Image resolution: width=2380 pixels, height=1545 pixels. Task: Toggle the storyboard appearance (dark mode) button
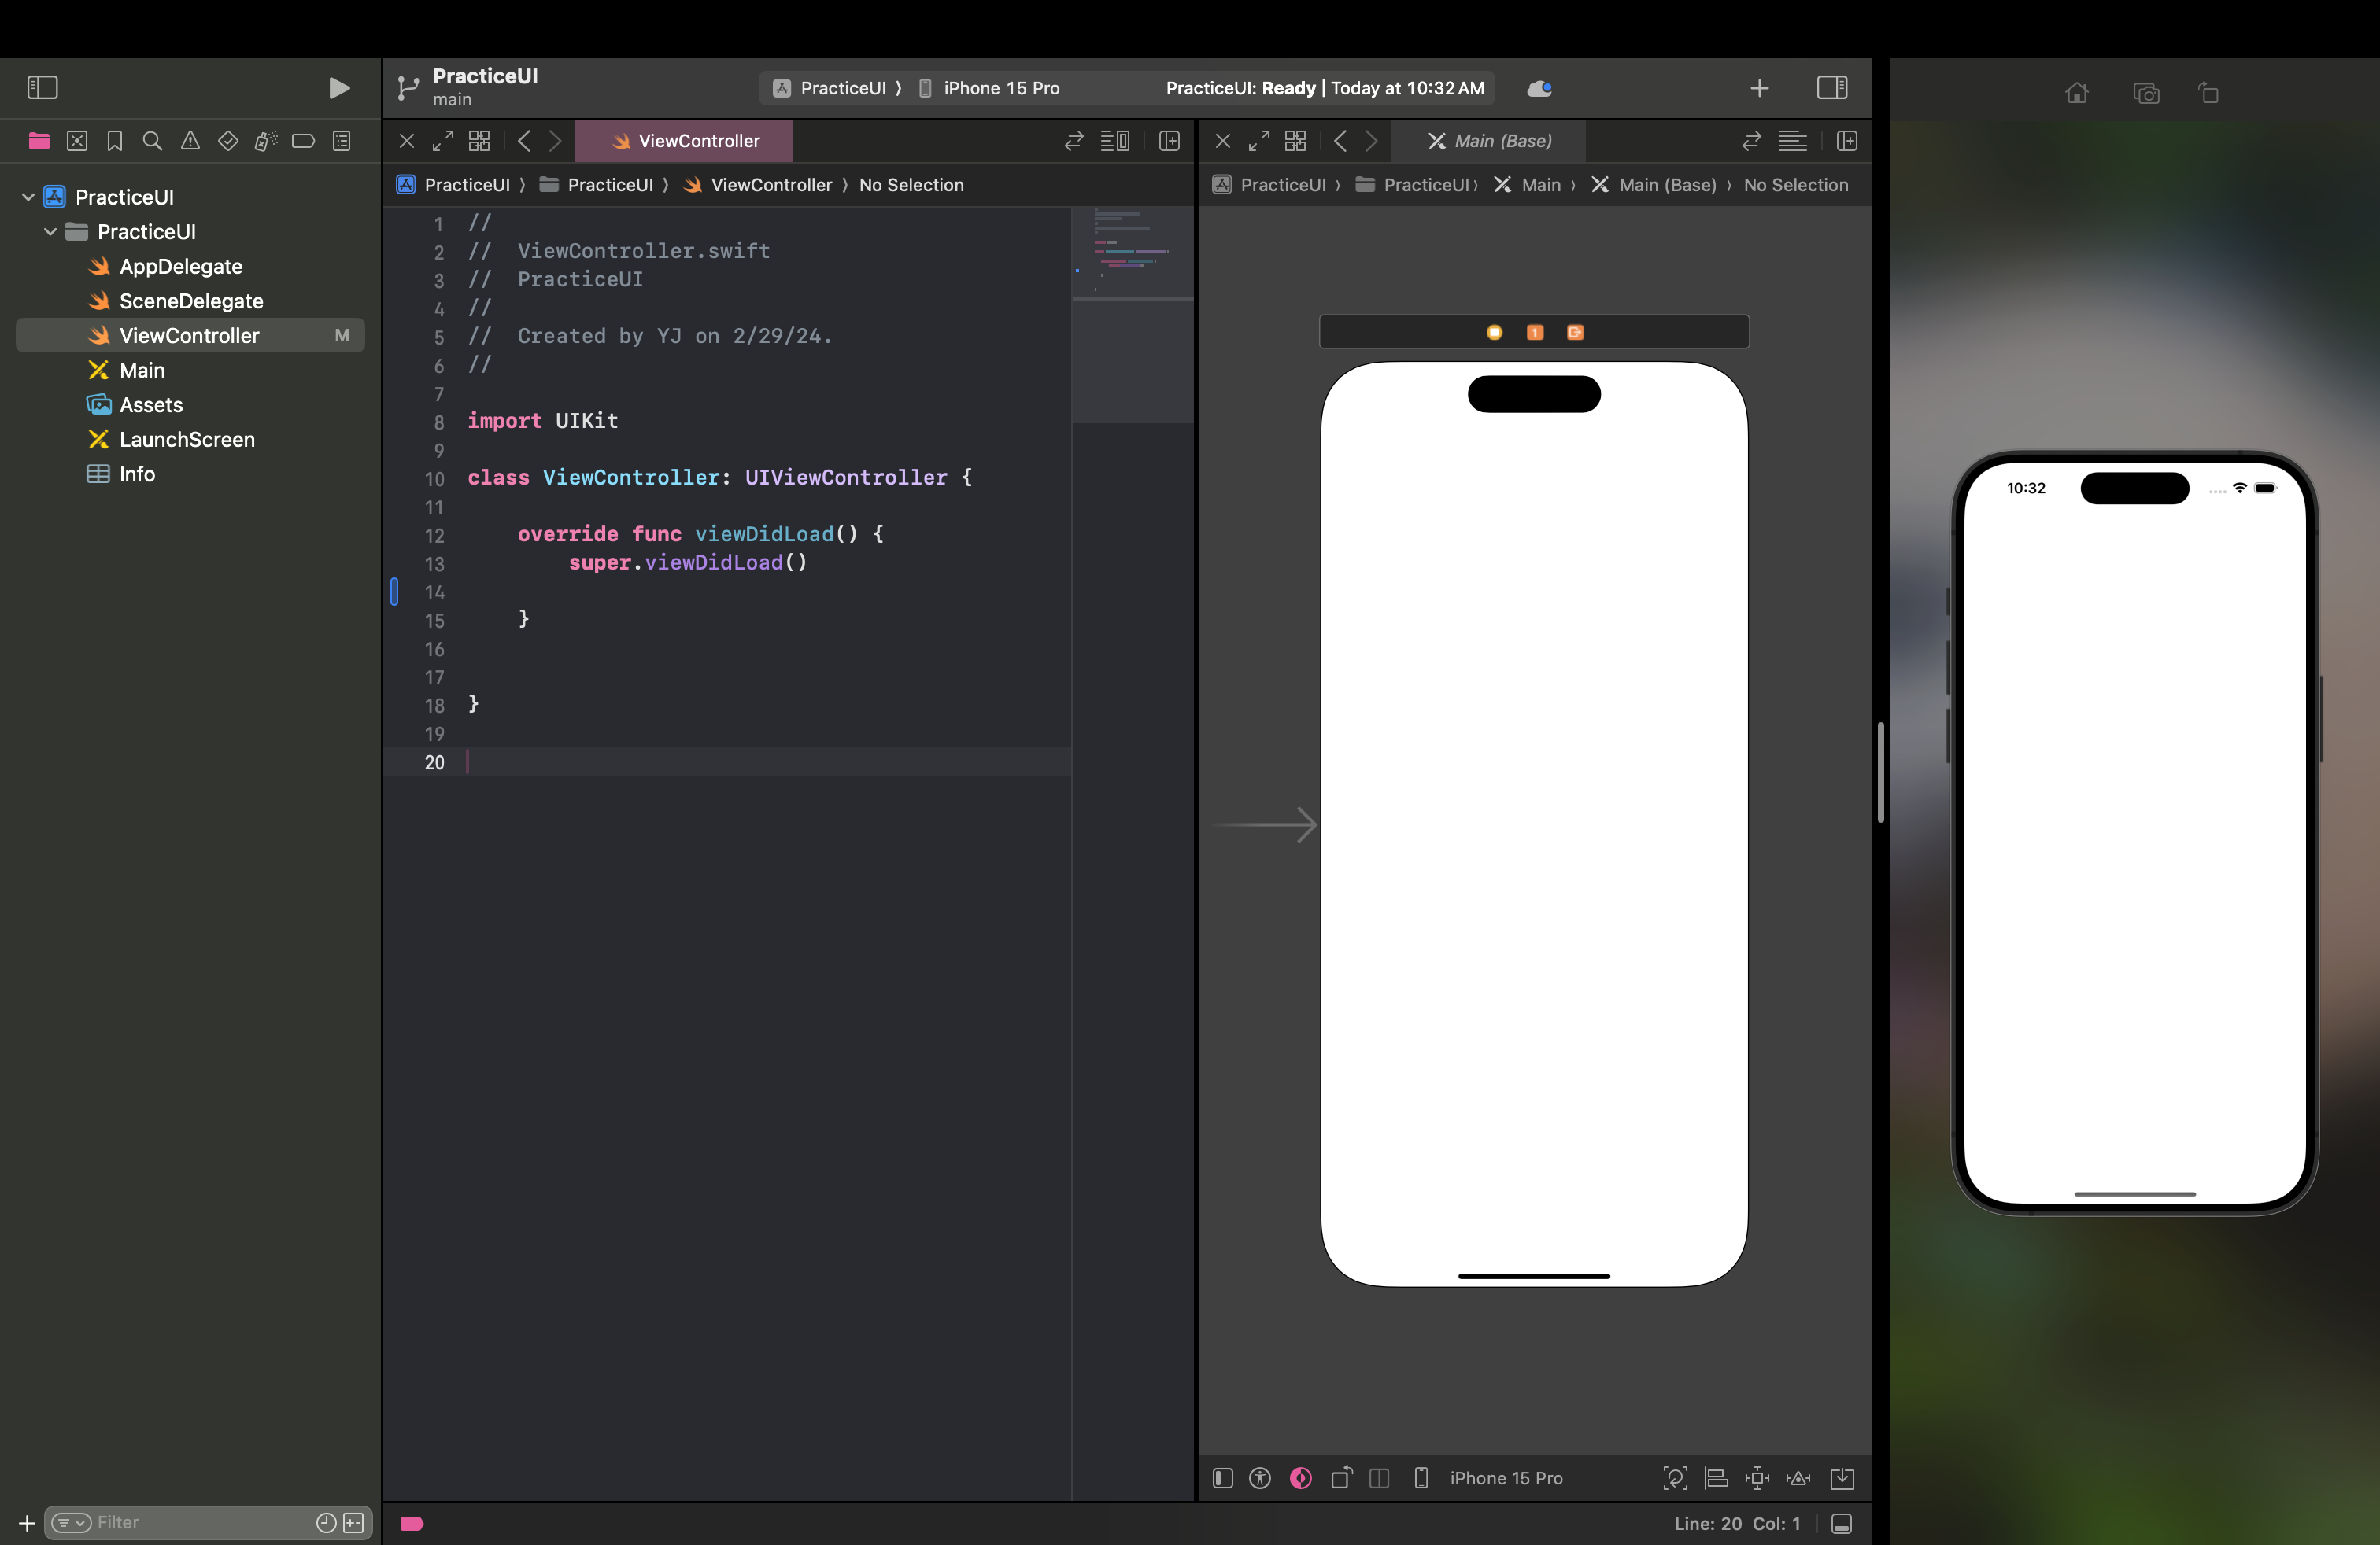pyautogui.click(x=1300, y=1478)
